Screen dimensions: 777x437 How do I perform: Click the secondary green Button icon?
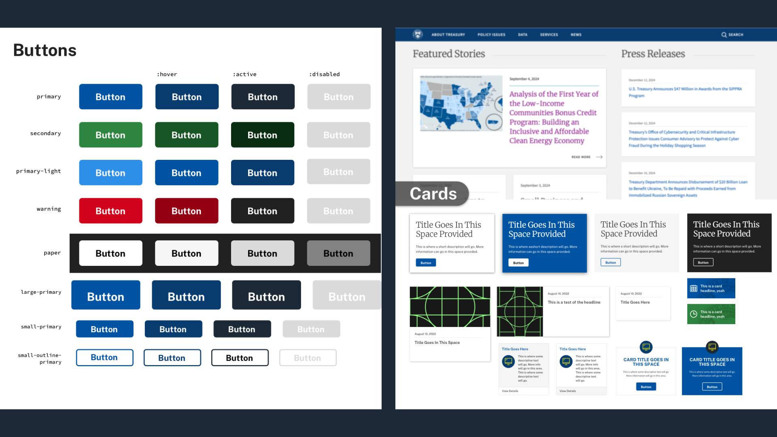coord(110,134)
